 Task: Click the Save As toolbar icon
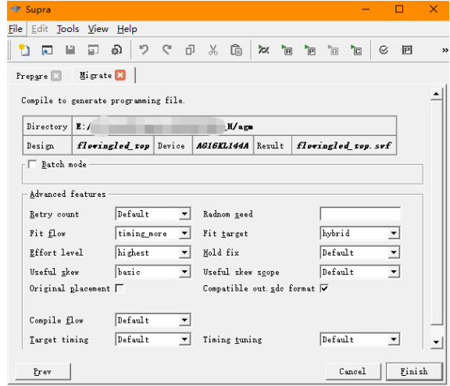point(93,50)
